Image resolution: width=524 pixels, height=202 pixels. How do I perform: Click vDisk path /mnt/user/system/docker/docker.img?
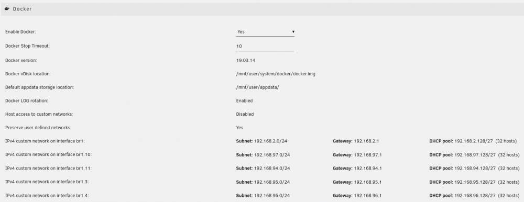pos(276,74)
